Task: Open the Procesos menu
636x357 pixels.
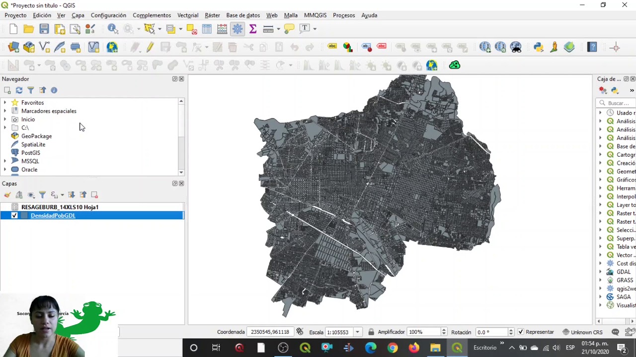Action: tap(344, 15)
